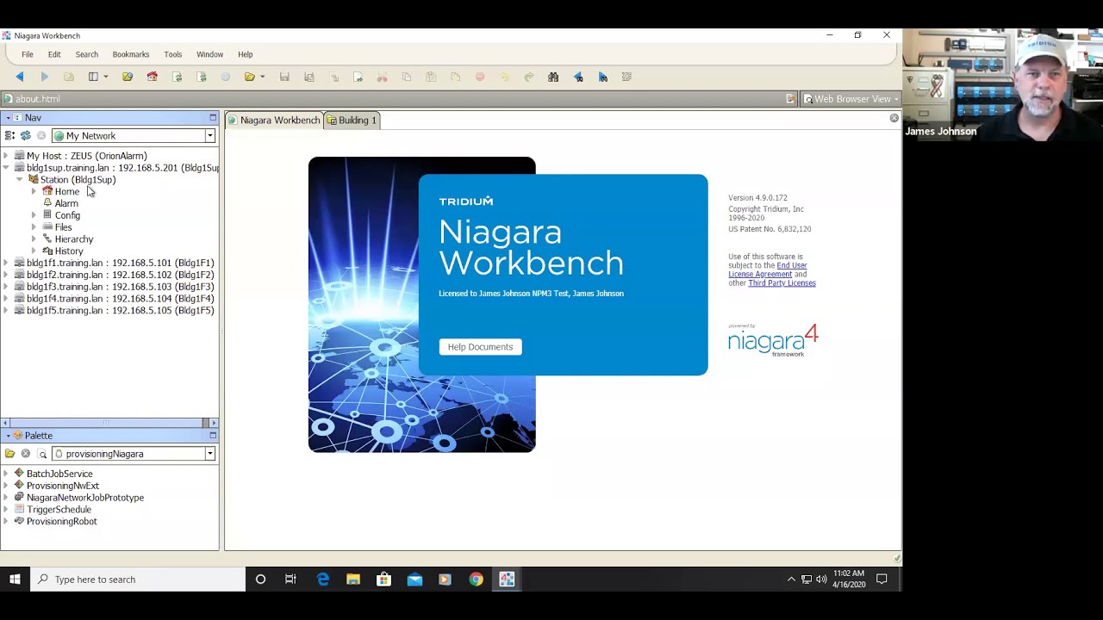Click the Open Palette folder icon
Image resolution: width=1103 pixels, height=620 pixels.
pyautogui.click(x=9, y=454)
